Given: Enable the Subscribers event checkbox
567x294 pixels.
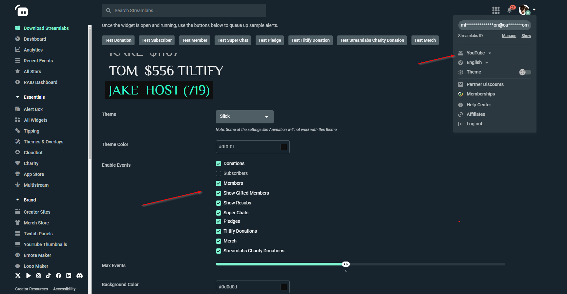Looking at the screenshot, I should coord(219,174).
